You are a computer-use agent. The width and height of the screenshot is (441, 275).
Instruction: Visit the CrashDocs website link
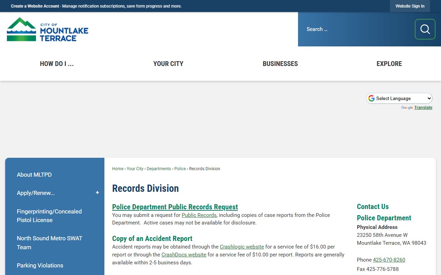pyautogui.click(x=184, y=255)
